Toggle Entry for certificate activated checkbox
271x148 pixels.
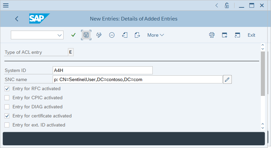pos(7,116)
